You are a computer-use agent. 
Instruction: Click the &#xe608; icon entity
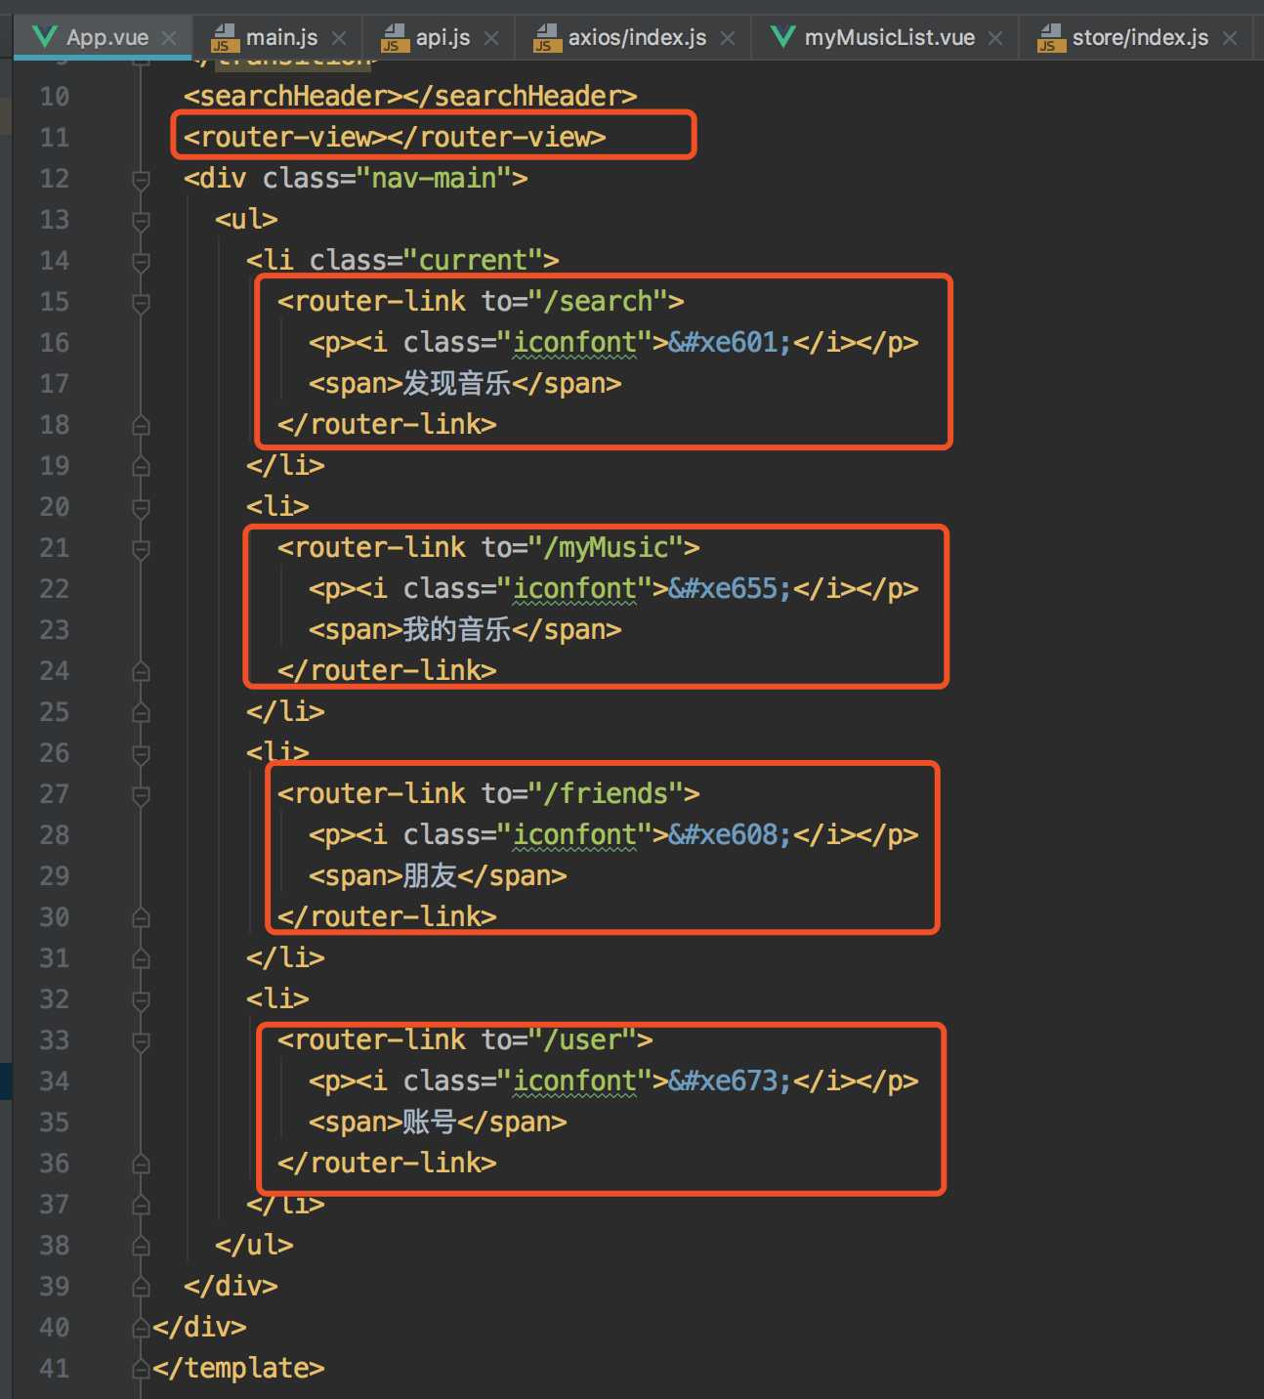click(731, 834)
